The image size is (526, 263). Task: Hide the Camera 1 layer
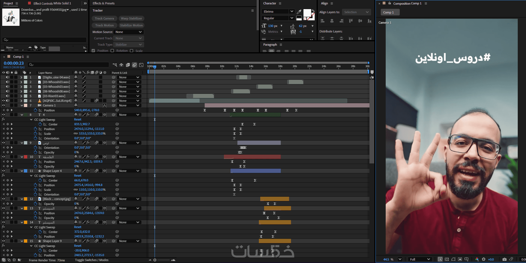tap(4, 105)
